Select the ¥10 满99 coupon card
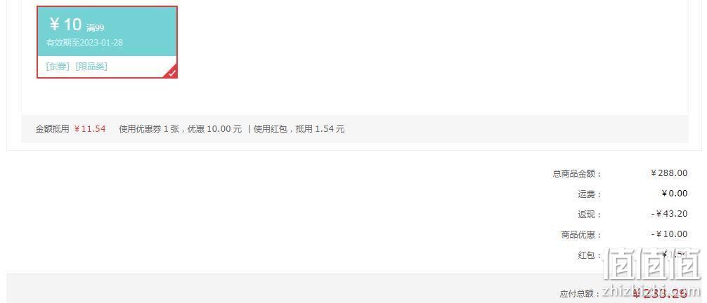 pos(108,42)
